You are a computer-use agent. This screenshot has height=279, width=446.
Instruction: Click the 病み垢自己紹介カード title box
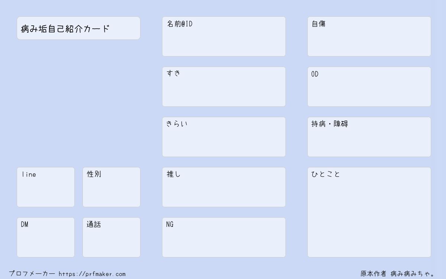tap(78, 28)
